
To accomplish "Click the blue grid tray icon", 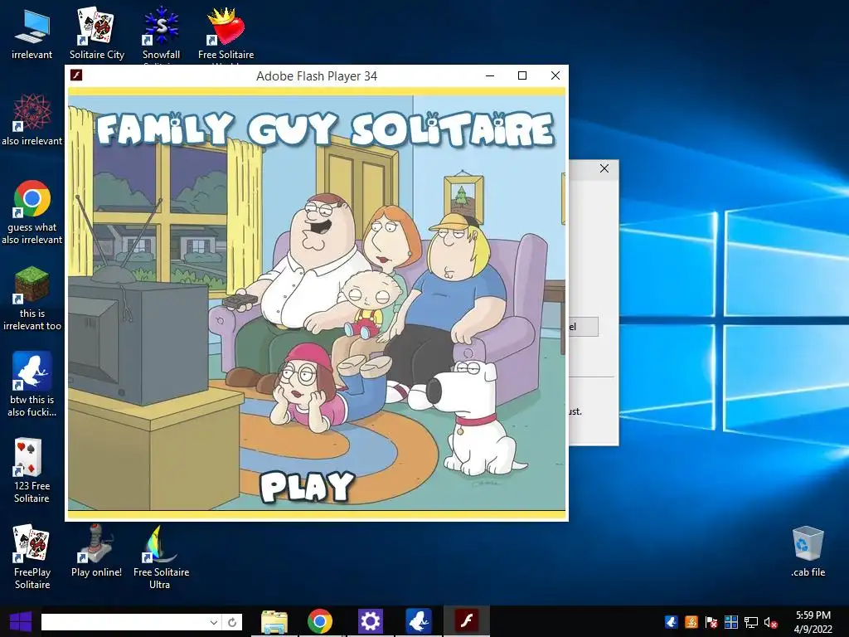I will click(x=731, y=622).
